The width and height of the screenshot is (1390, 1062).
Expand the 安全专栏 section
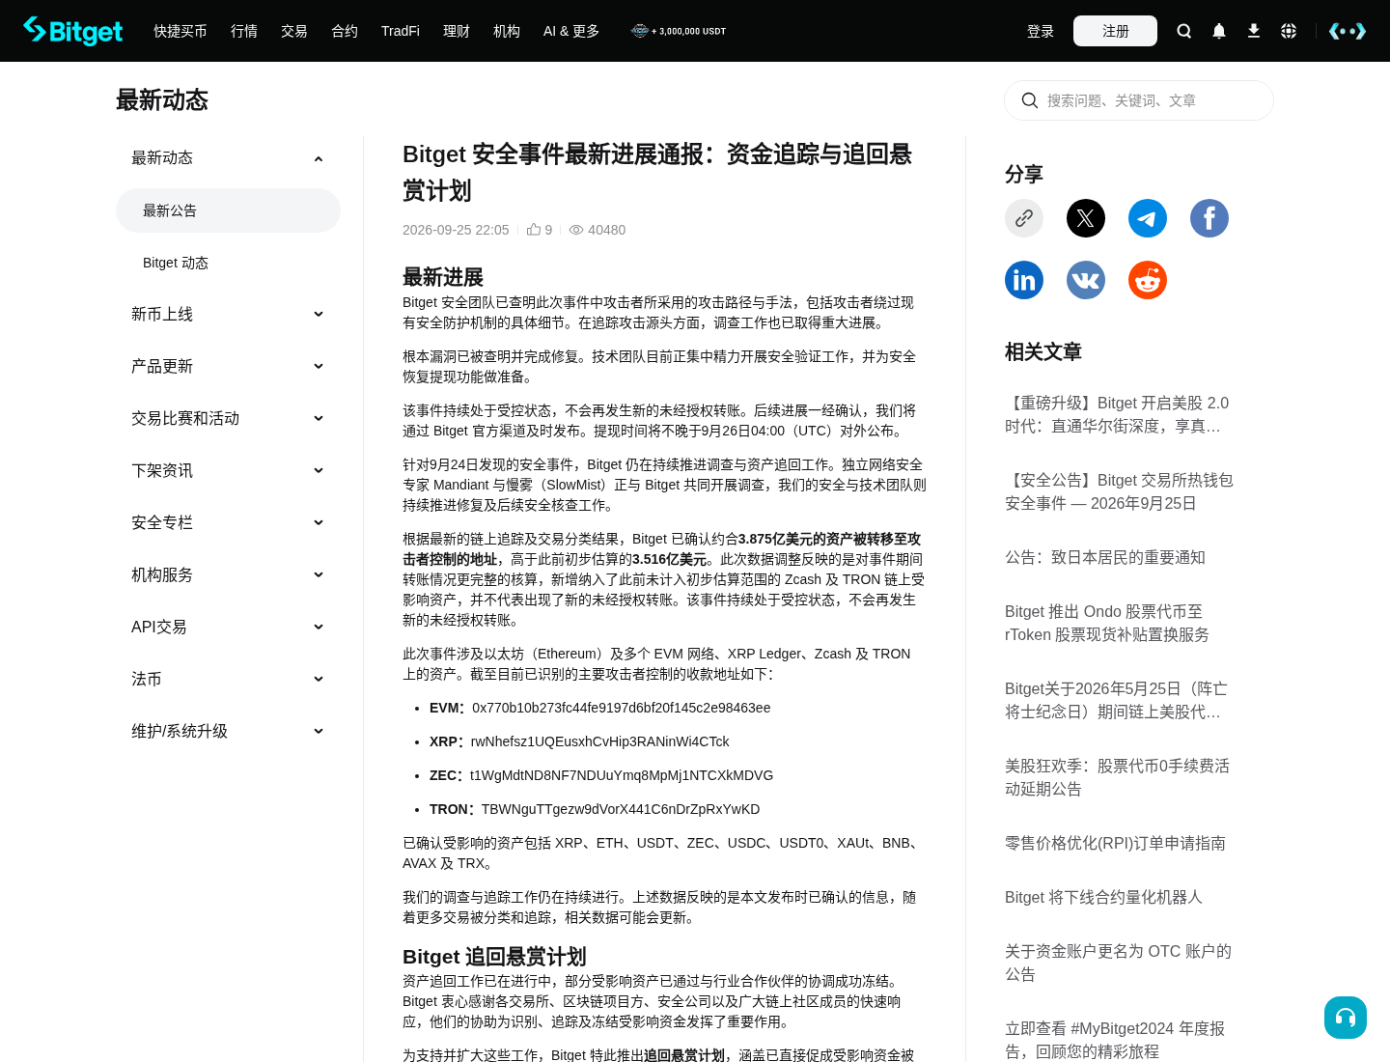[x=319, y=523]
